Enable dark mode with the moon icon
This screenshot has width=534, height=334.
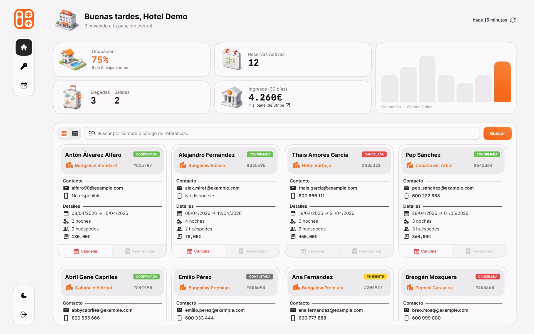pyautogui.click(x=24, y=296)
